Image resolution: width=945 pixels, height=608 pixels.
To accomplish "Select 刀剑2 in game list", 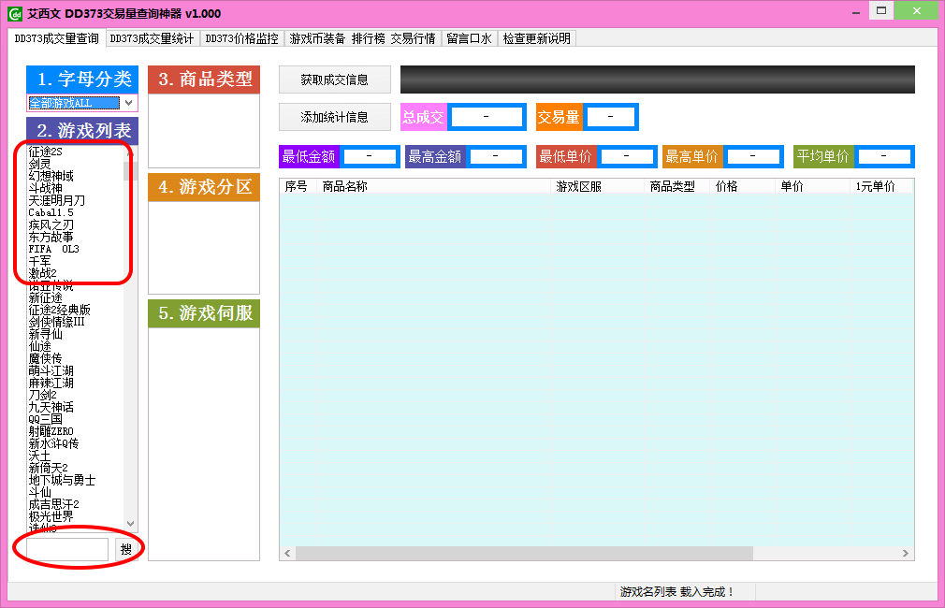I will point(43,395).
